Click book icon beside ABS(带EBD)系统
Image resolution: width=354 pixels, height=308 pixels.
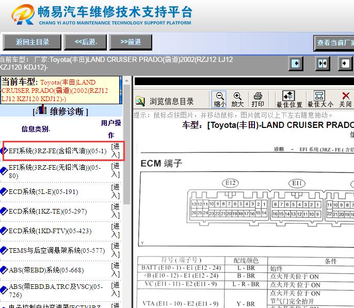pos(4,270)
